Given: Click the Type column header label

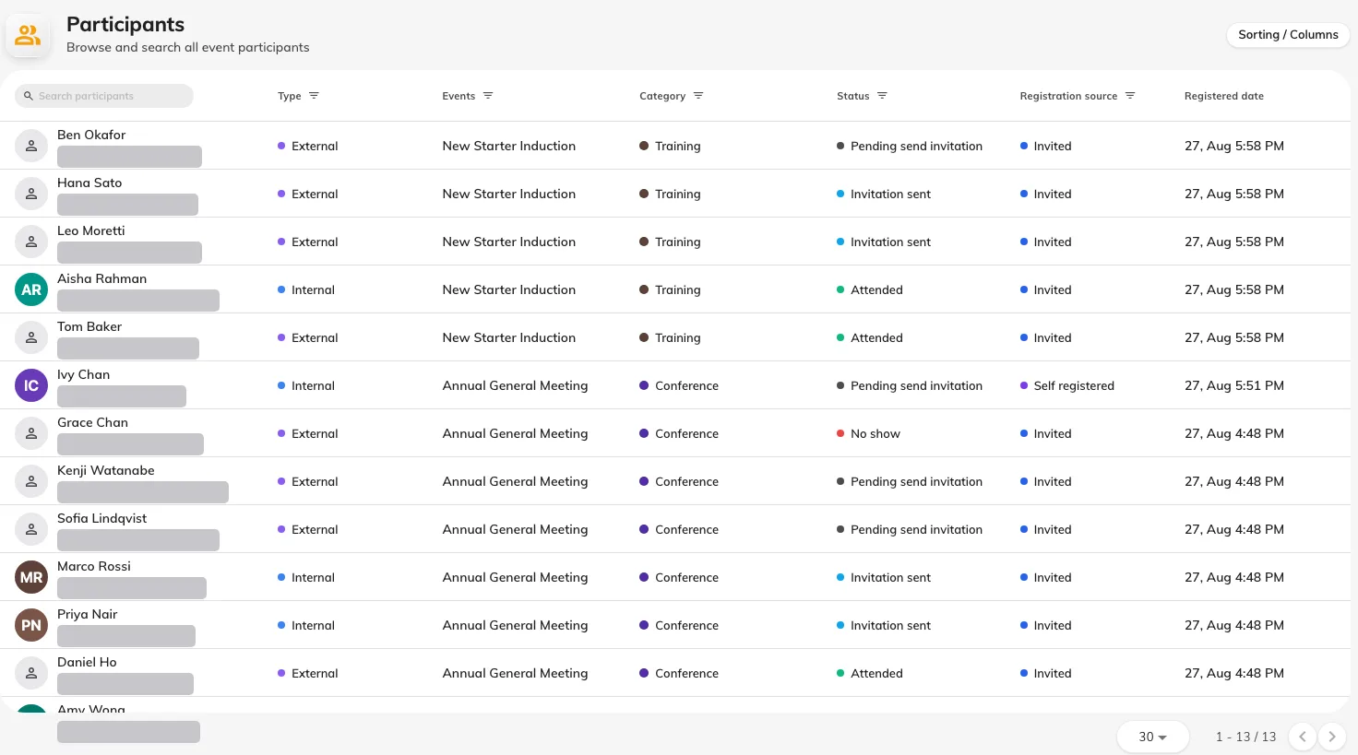Looking at the screenshot, I should click(290, 96).
